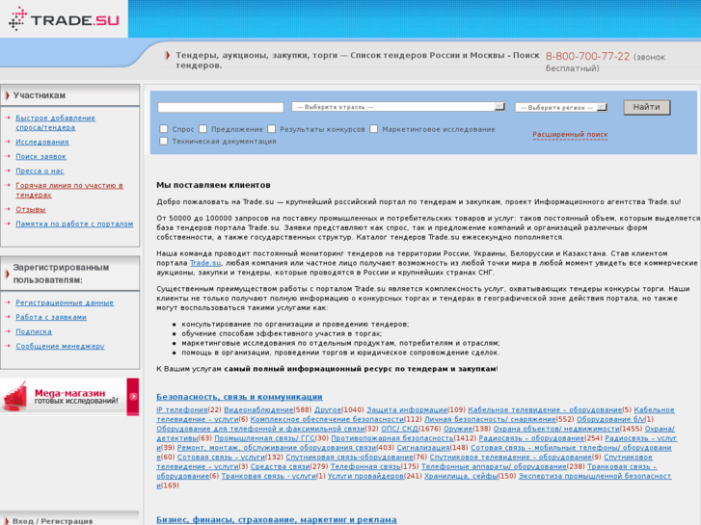Open Поиск заявок menu item
The height and width of the screenshot is (525, 701).
tap(40, 156)
